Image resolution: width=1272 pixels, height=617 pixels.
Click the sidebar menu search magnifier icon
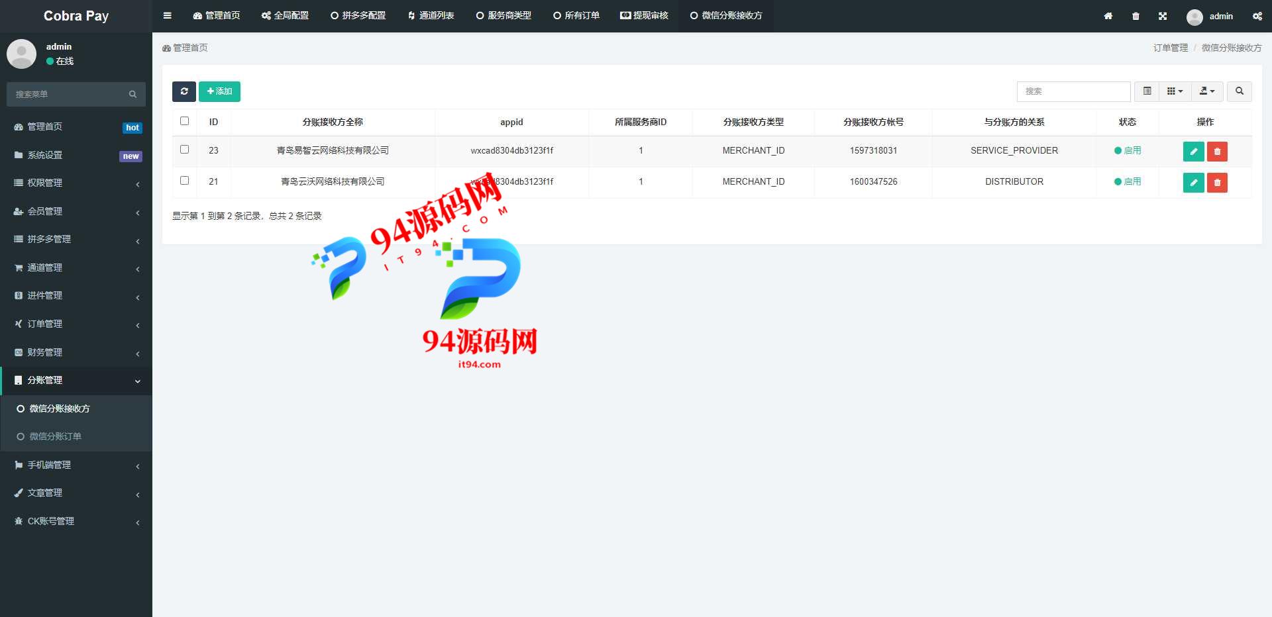click(133, 95)
